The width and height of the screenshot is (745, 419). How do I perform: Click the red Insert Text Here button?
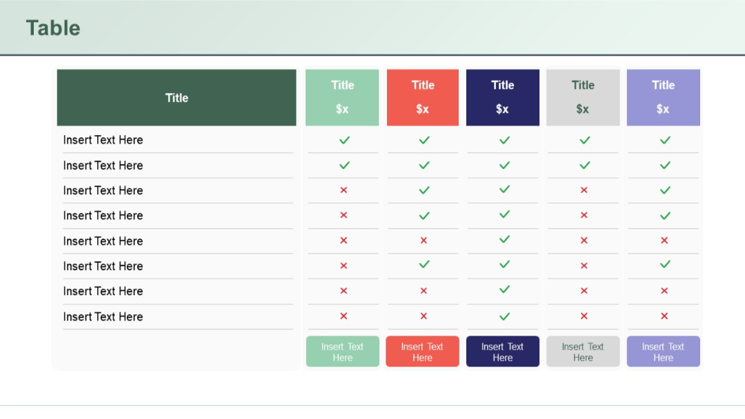pos(423,351)
